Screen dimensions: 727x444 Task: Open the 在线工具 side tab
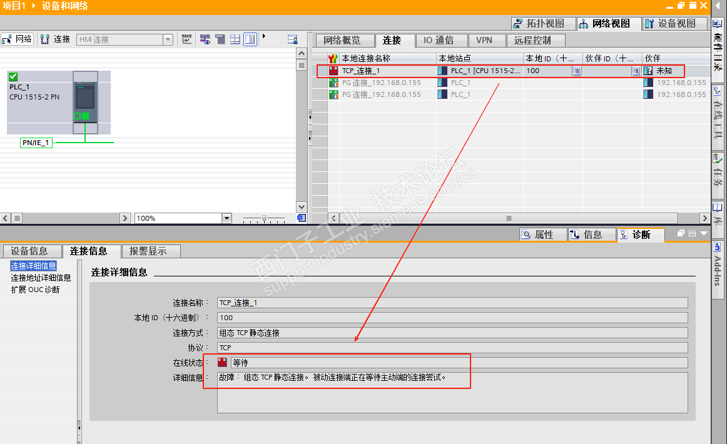click(x=718, y=117)
